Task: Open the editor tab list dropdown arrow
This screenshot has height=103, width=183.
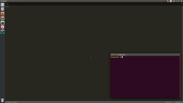Action: (x=182, y=4)
